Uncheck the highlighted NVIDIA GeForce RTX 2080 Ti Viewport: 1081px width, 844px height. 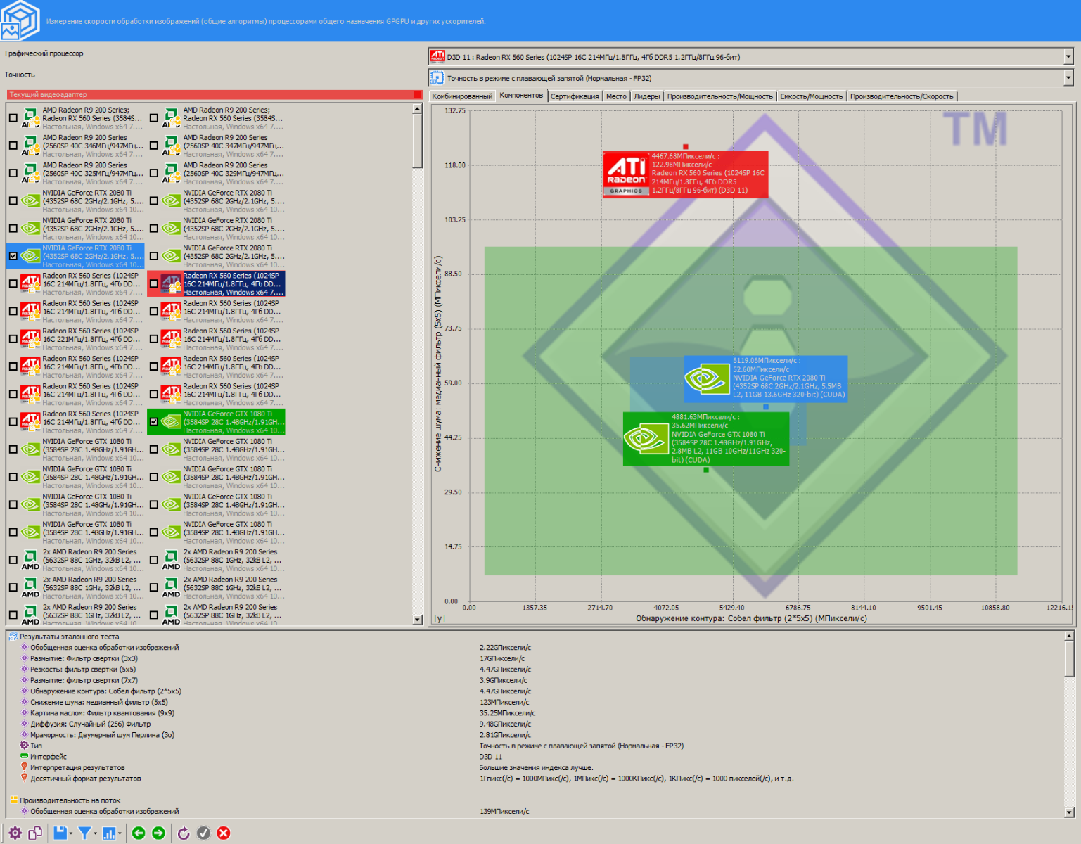coord(13,256)
